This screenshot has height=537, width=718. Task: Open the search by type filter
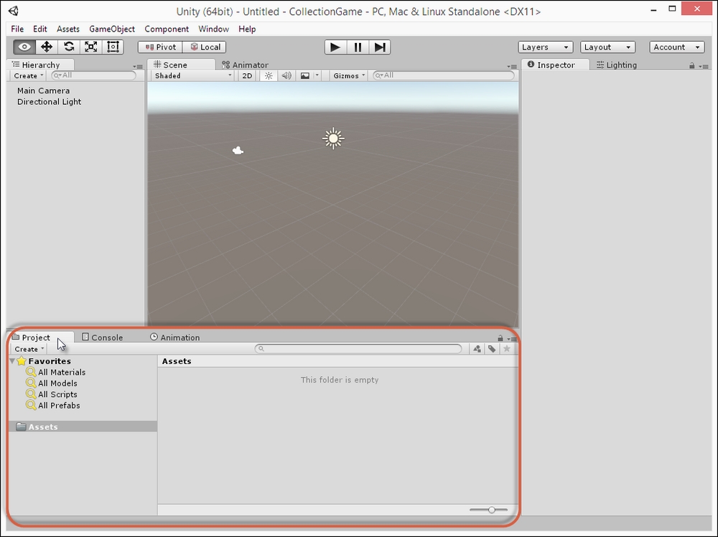[x=477, y=349]
